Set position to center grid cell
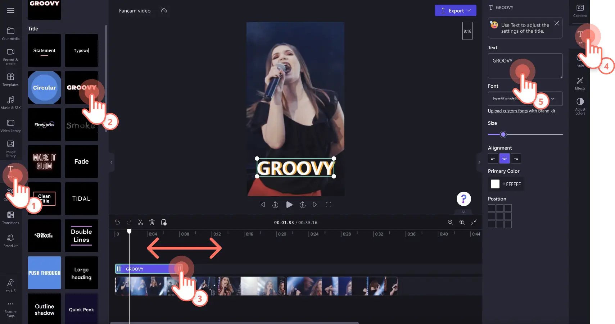Image resolution: width=615 pixels, height=324 pixels. pyautogui.click(x=500, y=216)
